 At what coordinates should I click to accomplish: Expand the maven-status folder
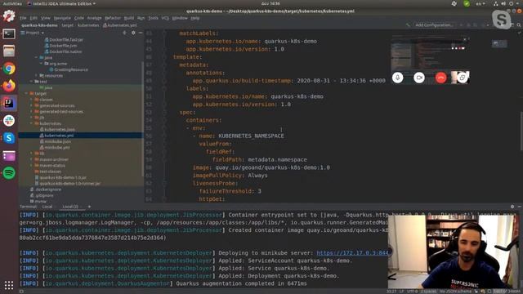coord(32,166)
